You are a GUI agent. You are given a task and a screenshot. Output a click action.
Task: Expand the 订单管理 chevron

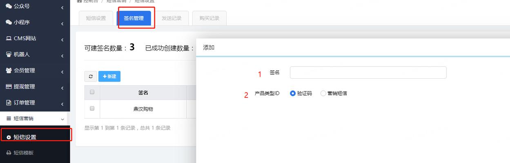point(62,104)
